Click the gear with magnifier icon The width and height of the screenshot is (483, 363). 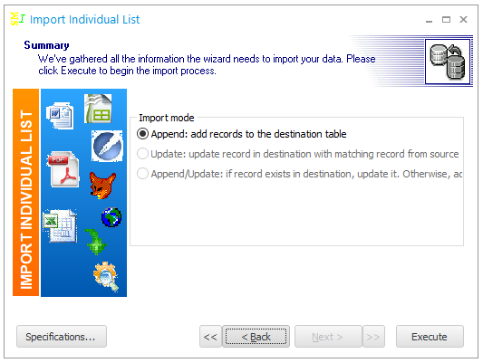[106, 276]
